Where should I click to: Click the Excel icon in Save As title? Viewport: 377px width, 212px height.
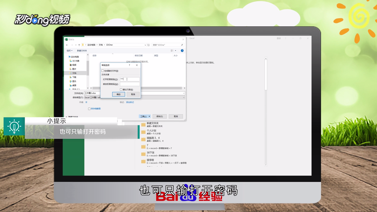(x=67, y=39)
